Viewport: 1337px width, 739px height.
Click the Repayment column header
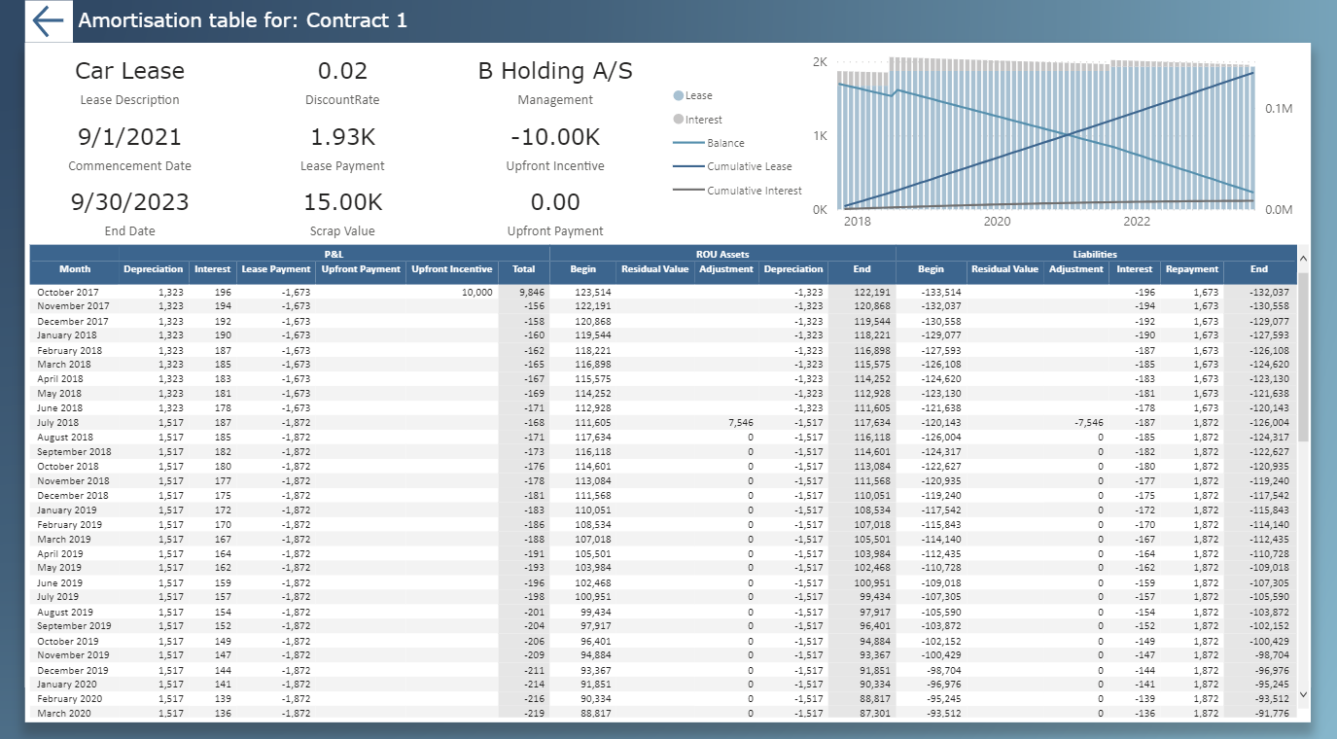pyautogui.click(x=1192, y=269)
